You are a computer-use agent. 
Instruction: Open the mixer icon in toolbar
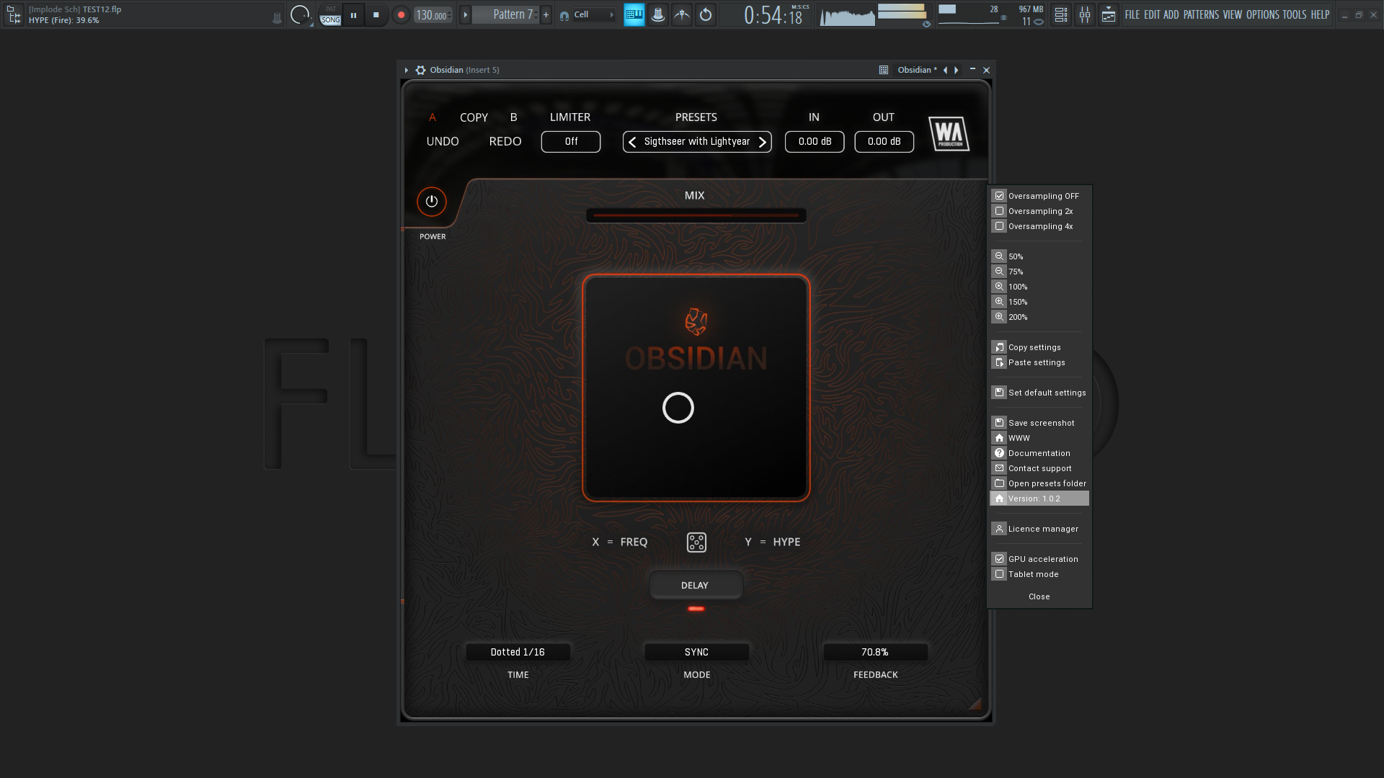point(1085,14)
